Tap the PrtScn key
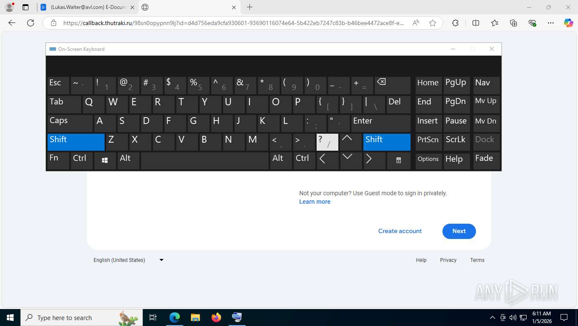Image resolution: width=578 pixels, height=326 pixels. (428, 142)
